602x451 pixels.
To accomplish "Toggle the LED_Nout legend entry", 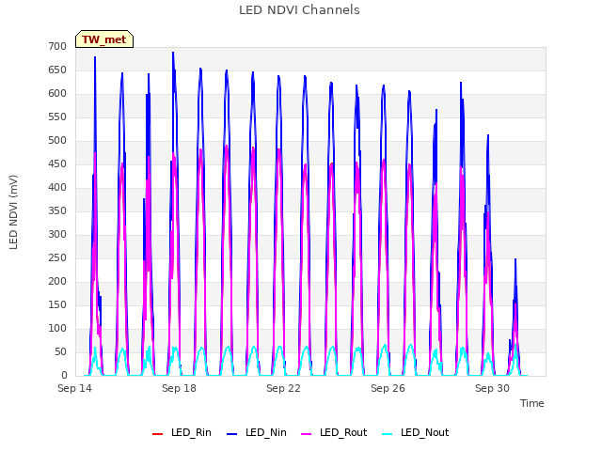I will pyautogui.click(x=416, y=432).
